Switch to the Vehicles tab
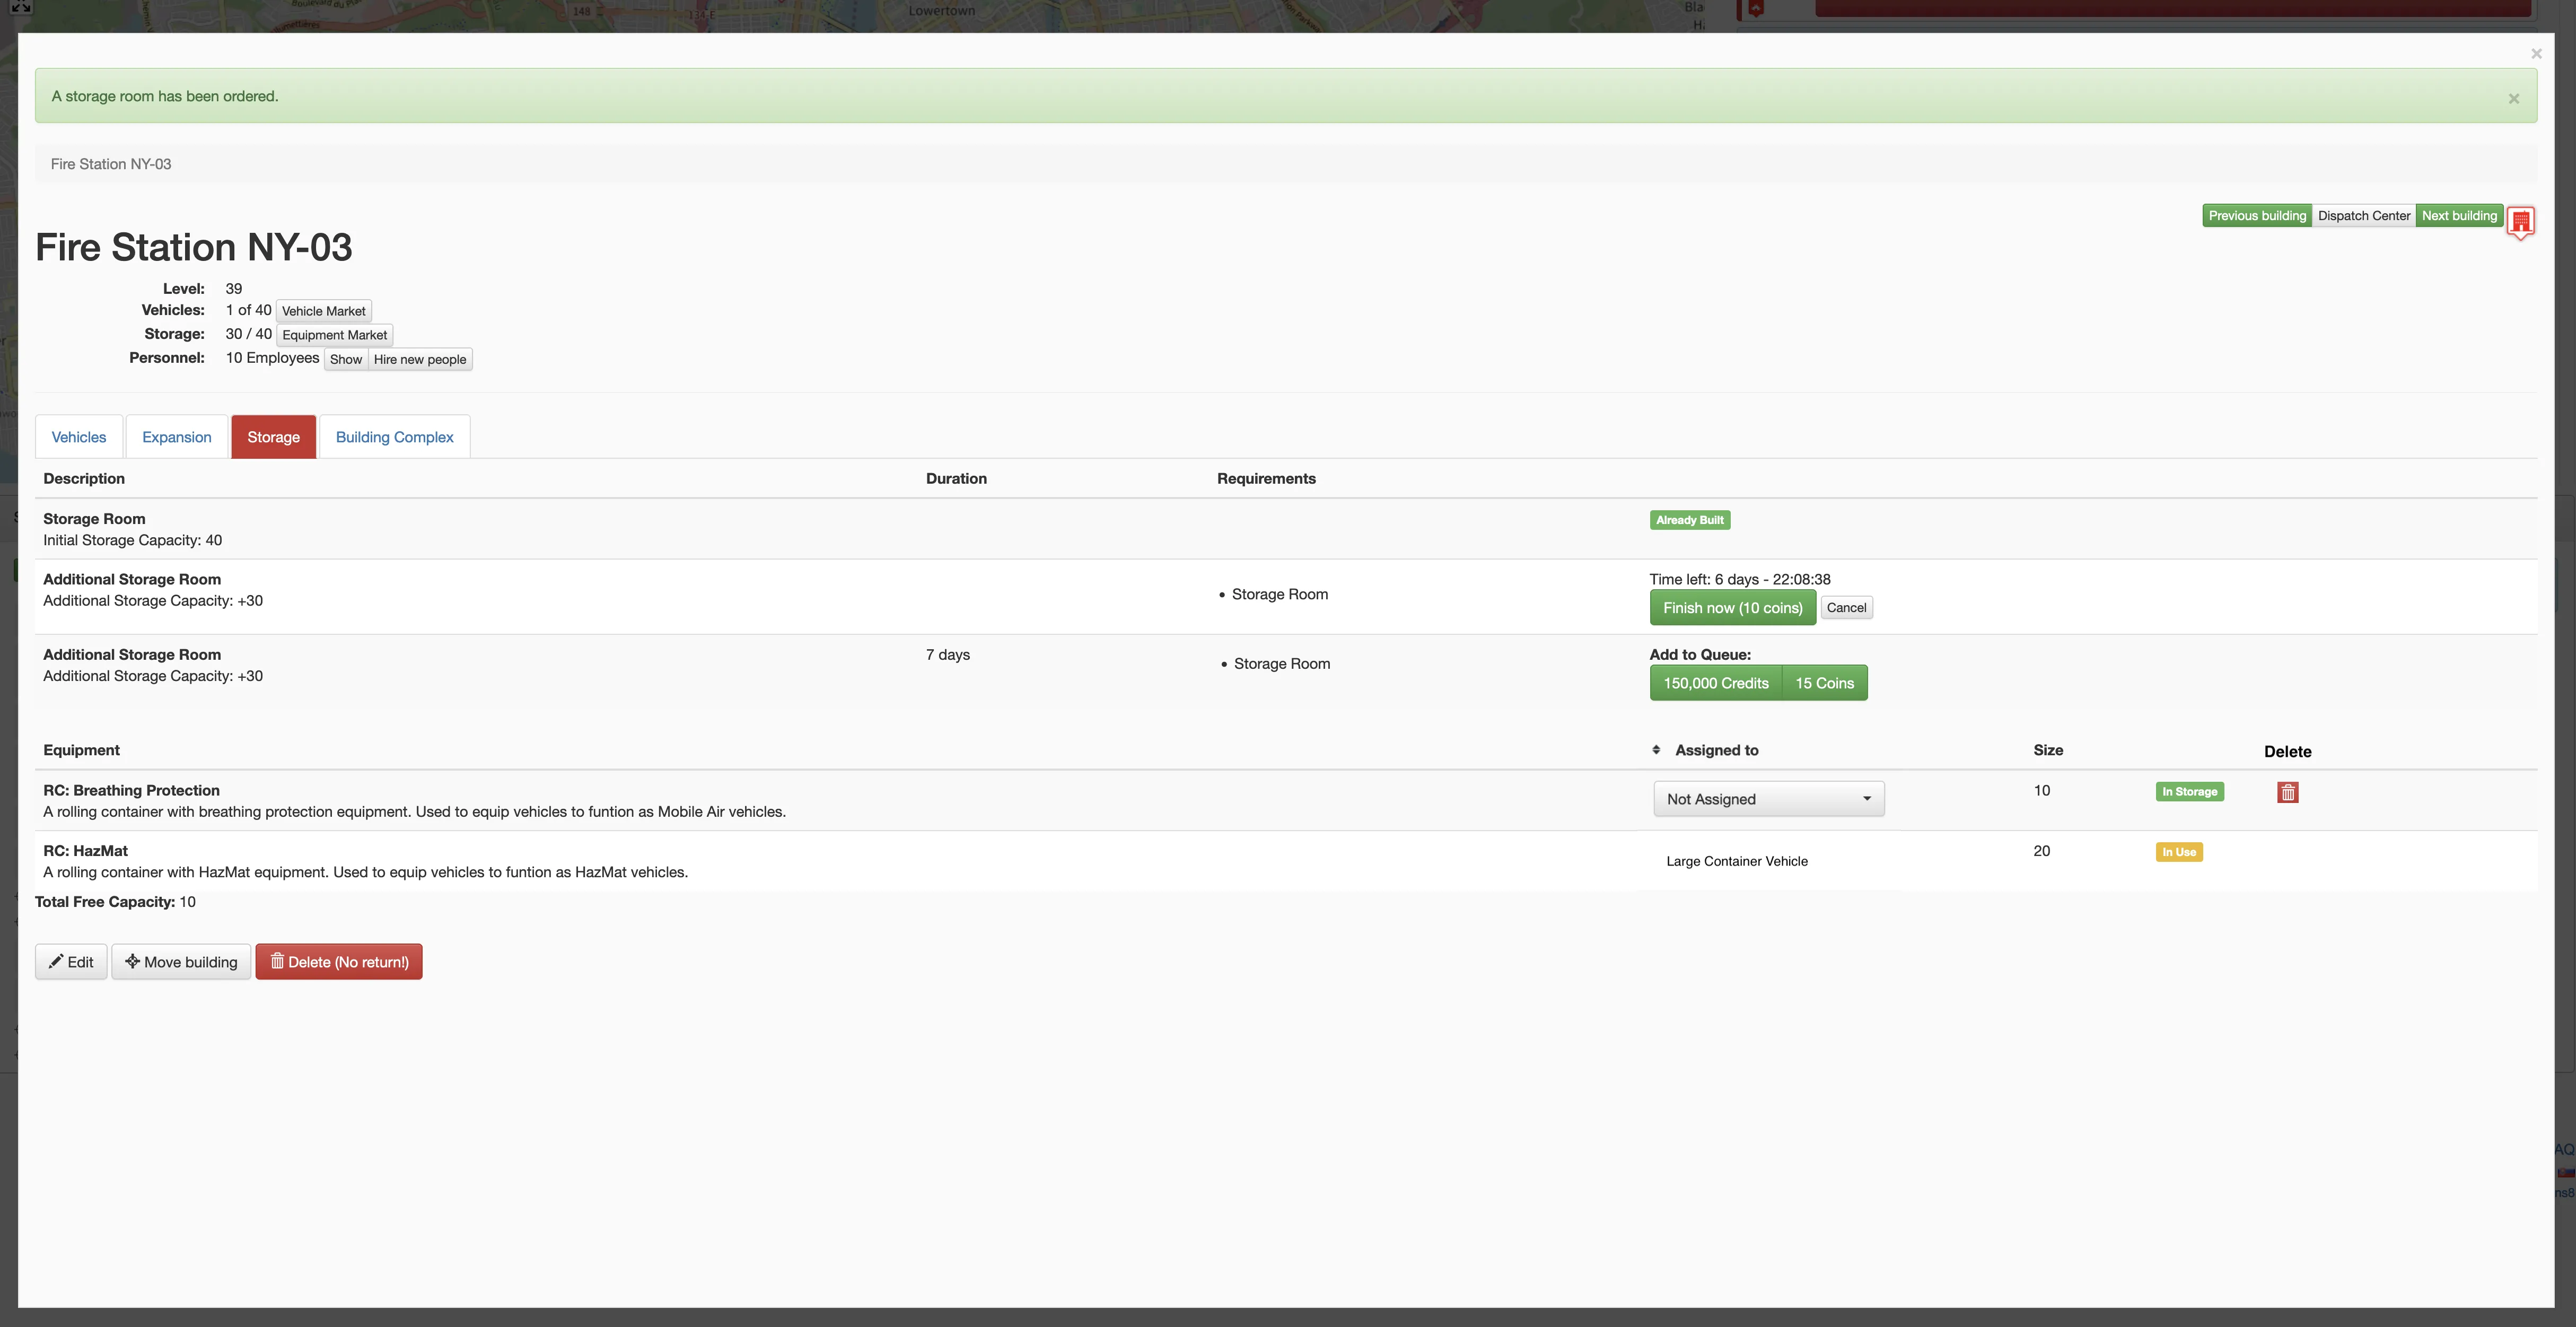The image size is (2576, 1327). (79, 437)
